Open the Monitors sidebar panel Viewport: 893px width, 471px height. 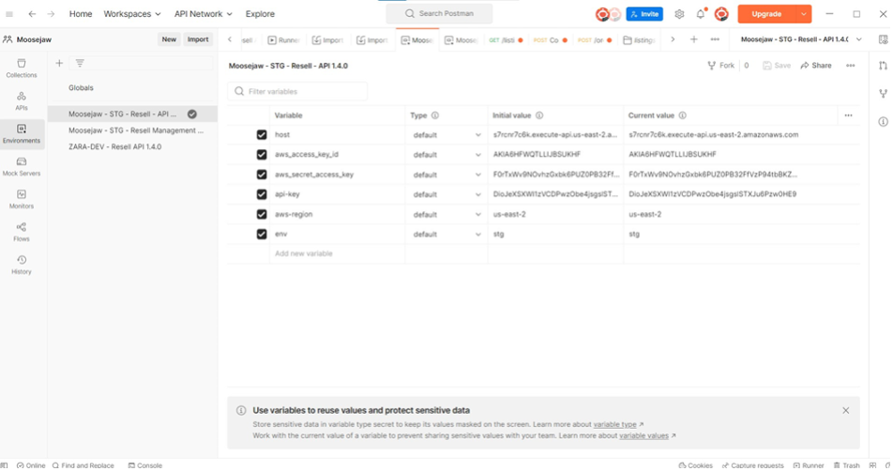point(22,199)
